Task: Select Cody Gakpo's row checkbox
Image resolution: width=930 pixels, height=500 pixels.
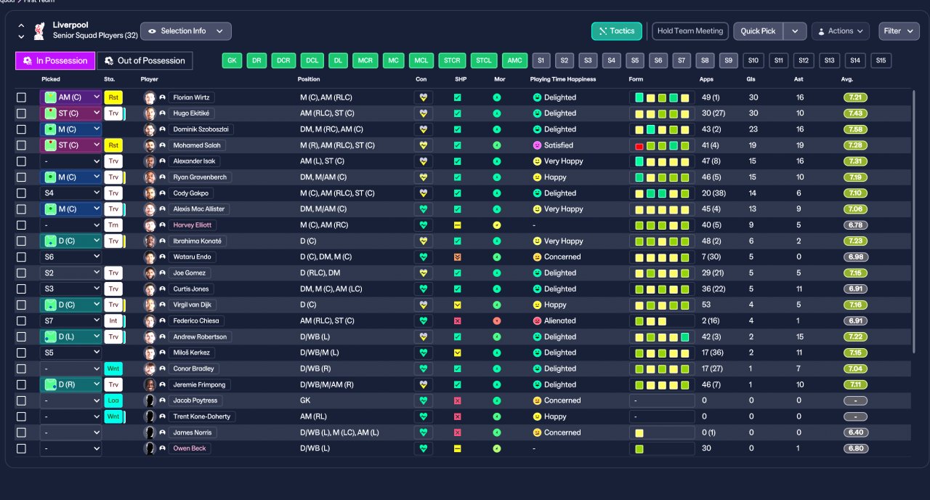Action: 21,193
